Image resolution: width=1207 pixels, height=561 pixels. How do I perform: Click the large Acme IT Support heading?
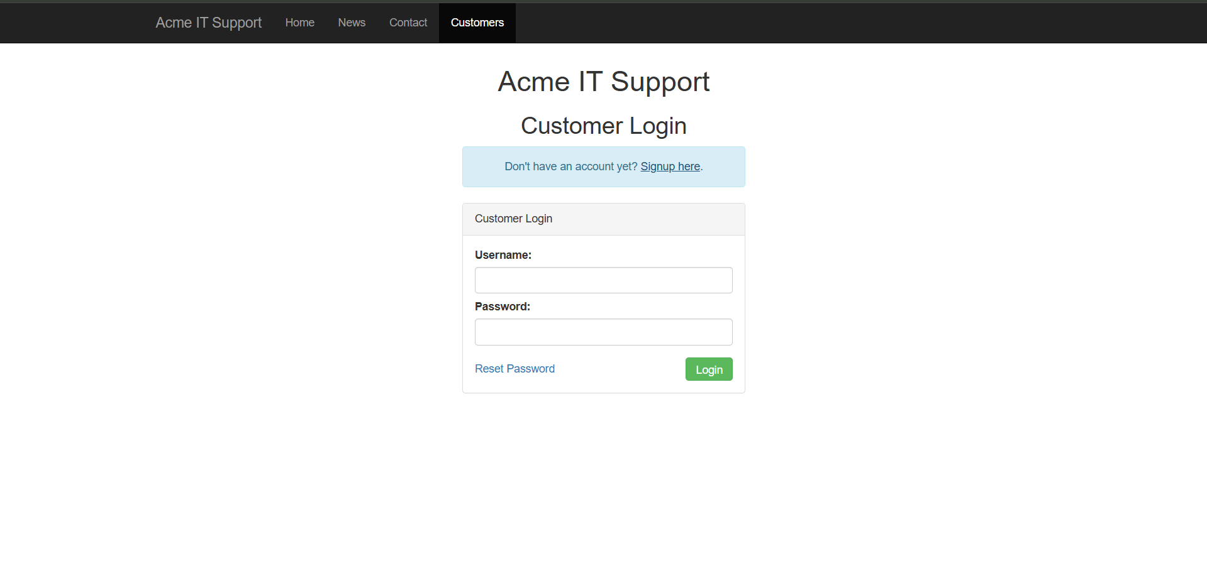603,82
